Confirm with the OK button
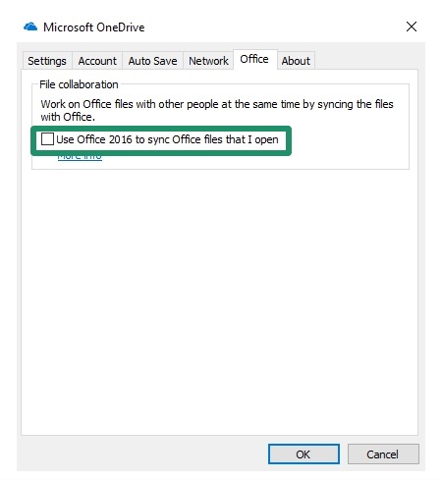Image resolution: width=442 pixels, height=480 pixels. pos(304,453)
